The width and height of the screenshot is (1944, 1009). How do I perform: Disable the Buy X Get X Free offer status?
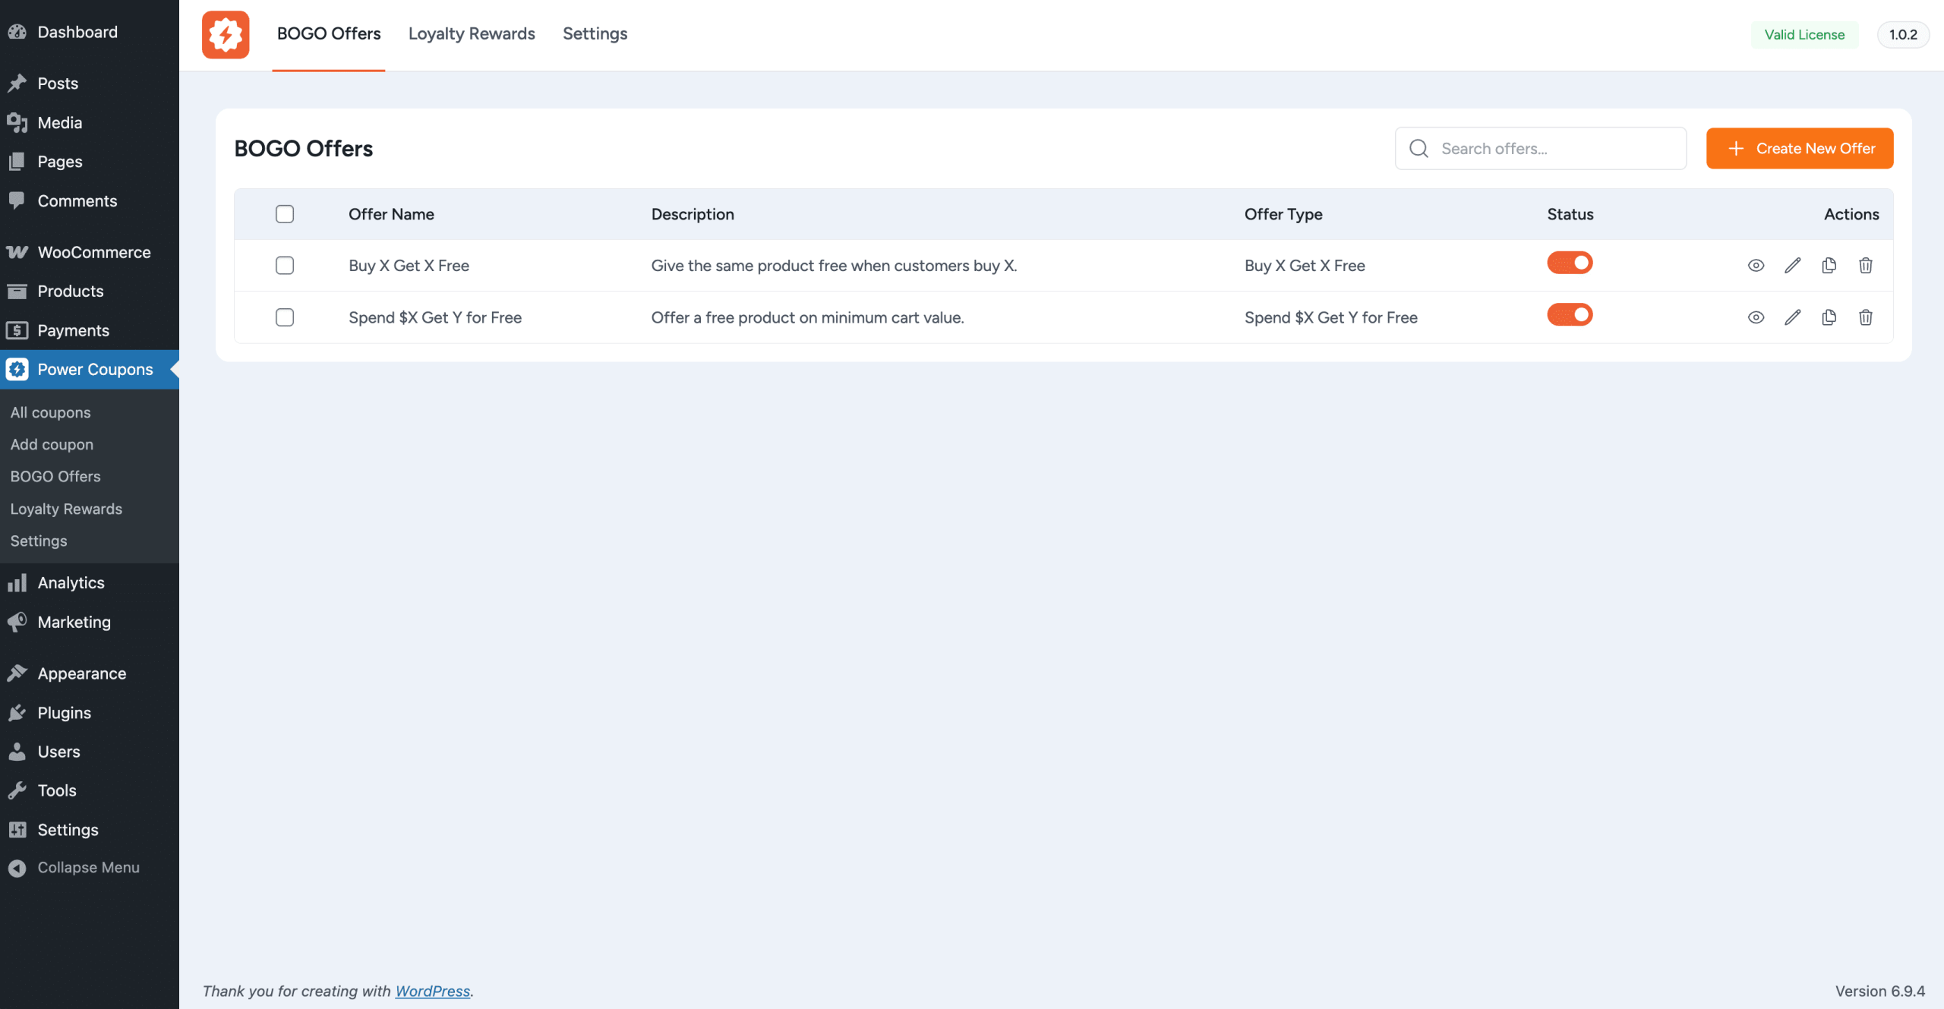1569,263
